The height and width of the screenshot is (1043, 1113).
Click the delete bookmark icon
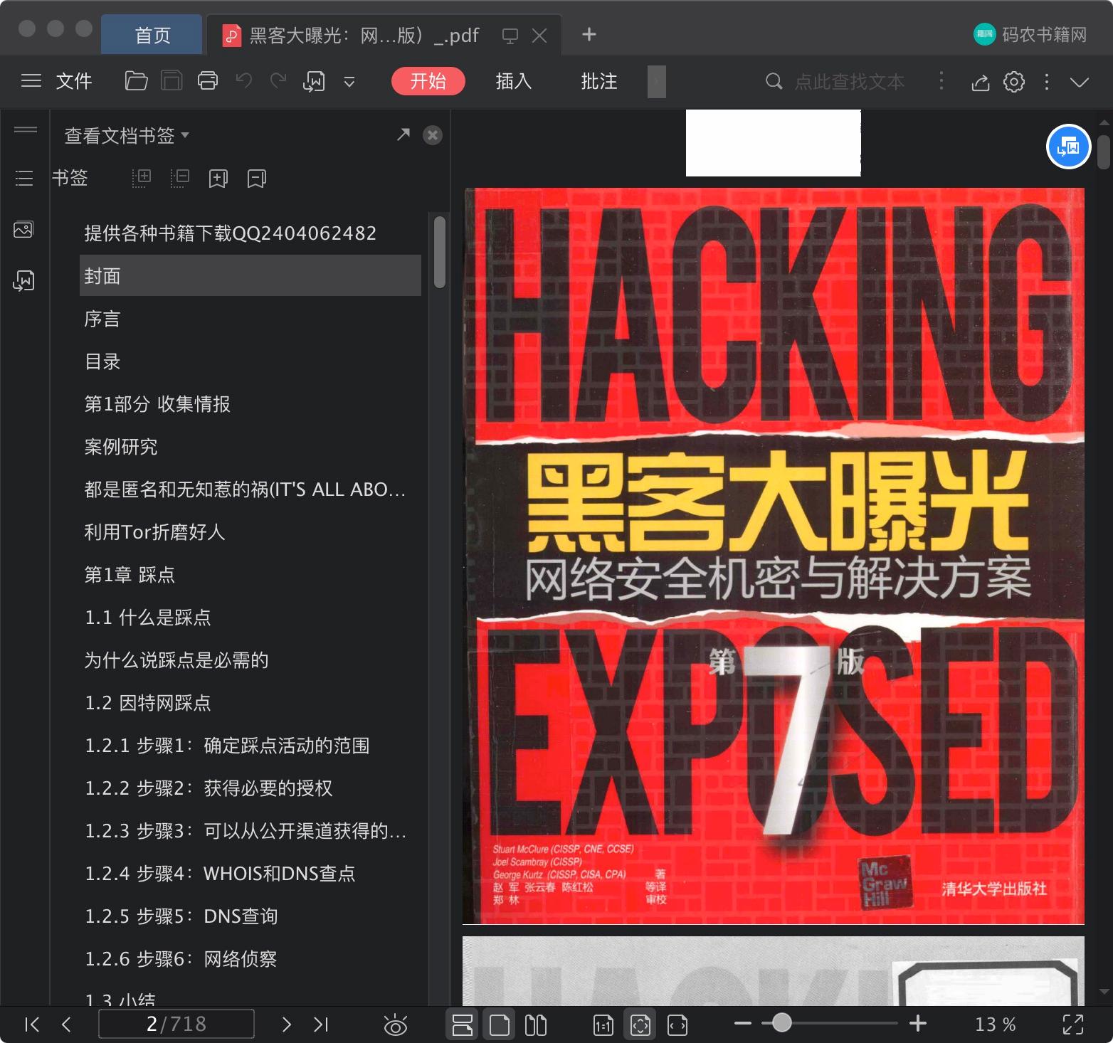(257, 179)
